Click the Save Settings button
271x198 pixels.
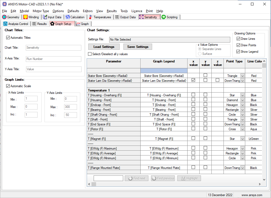coord(138,47)
